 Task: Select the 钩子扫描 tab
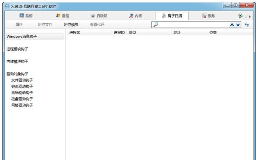[x=172, y=16]
